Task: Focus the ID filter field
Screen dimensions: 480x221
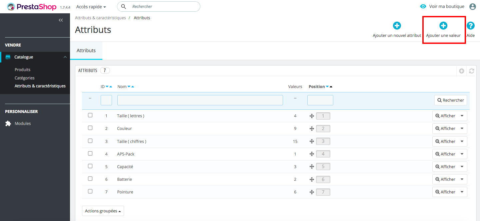Action: pos(106,100)
